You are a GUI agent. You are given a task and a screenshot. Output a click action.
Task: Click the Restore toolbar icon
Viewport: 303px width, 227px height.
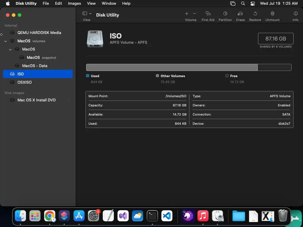pyautogui.click(x=255, y=14)
